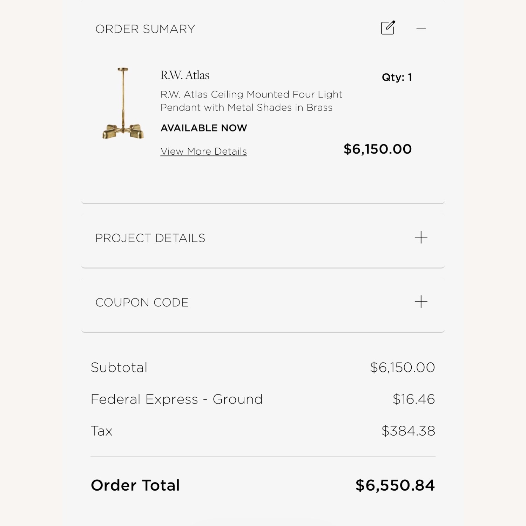Expand Project Details with the plus icon

(x=421, y=237)
